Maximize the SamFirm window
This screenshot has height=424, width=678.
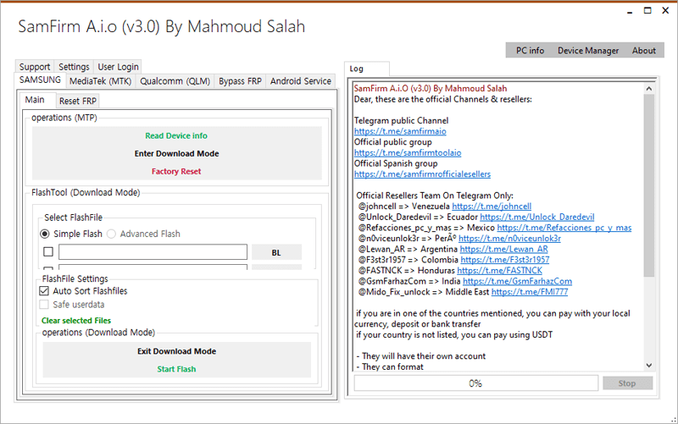pos(647,11)
